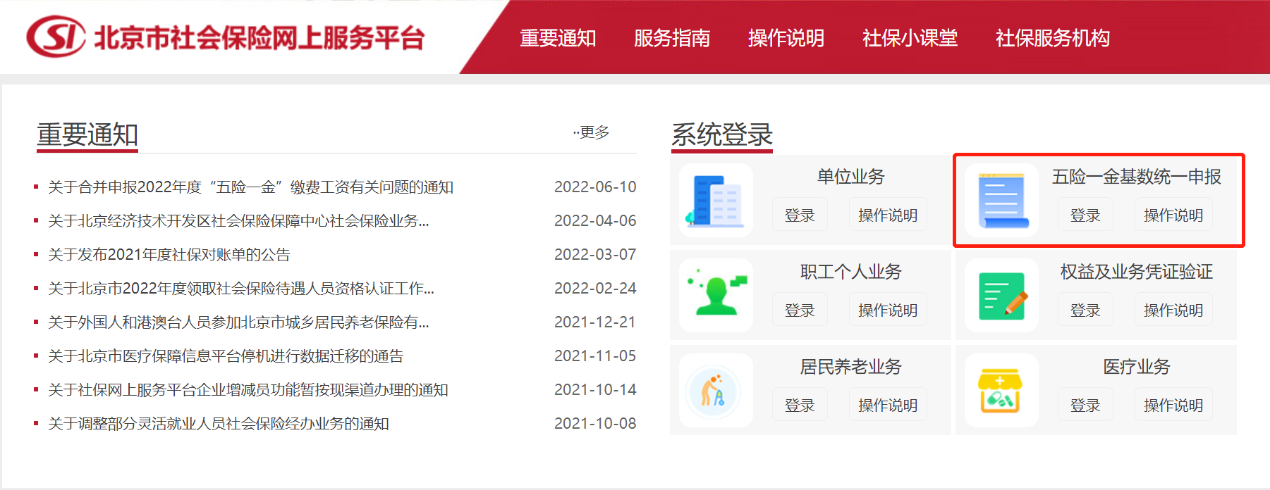The height and width of the screenshot is (490, 1270).
Task: Click the blue document icon for 五险一金基数统一申报
Action: (1001, 201)
